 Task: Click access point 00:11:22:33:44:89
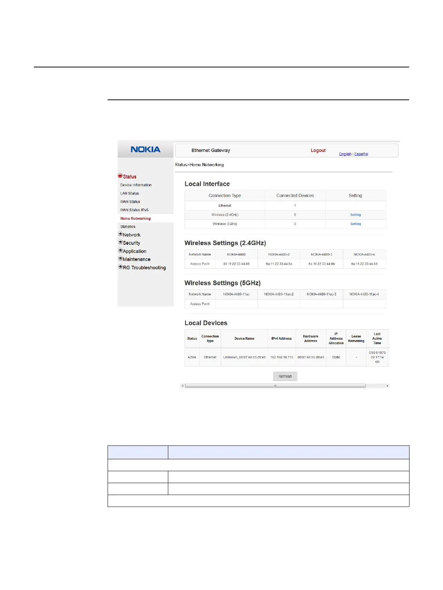tap(236, 264)
